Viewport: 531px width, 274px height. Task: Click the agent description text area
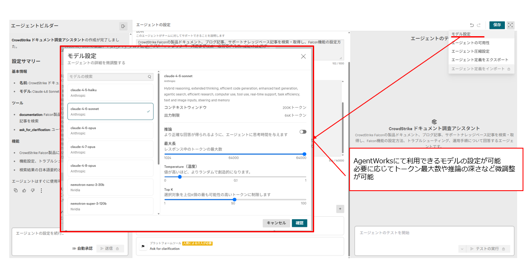click(240, 50)
